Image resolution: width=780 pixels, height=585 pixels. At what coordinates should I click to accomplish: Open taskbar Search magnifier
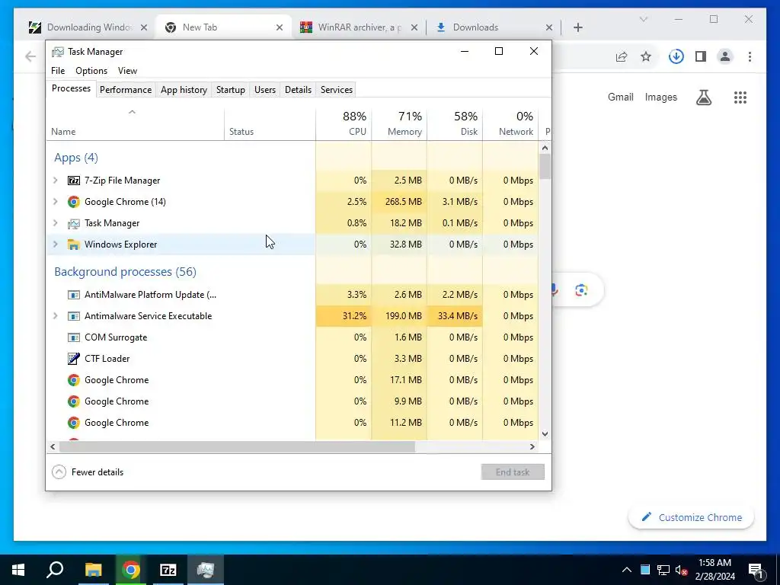coord(55,570)
